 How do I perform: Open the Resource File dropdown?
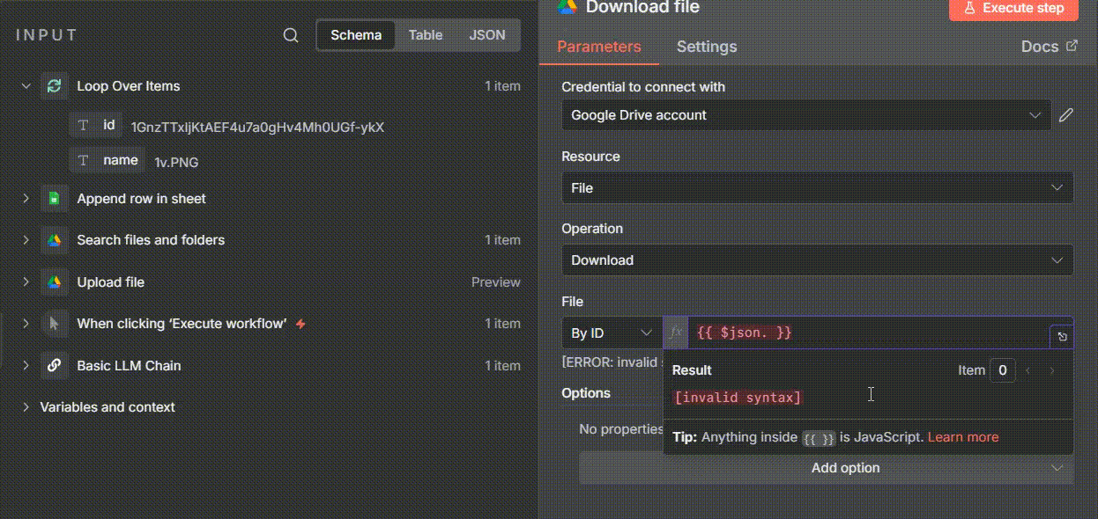[817, 188]
